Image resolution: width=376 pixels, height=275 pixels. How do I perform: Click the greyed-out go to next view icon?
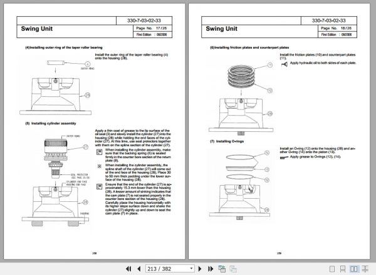233,269
